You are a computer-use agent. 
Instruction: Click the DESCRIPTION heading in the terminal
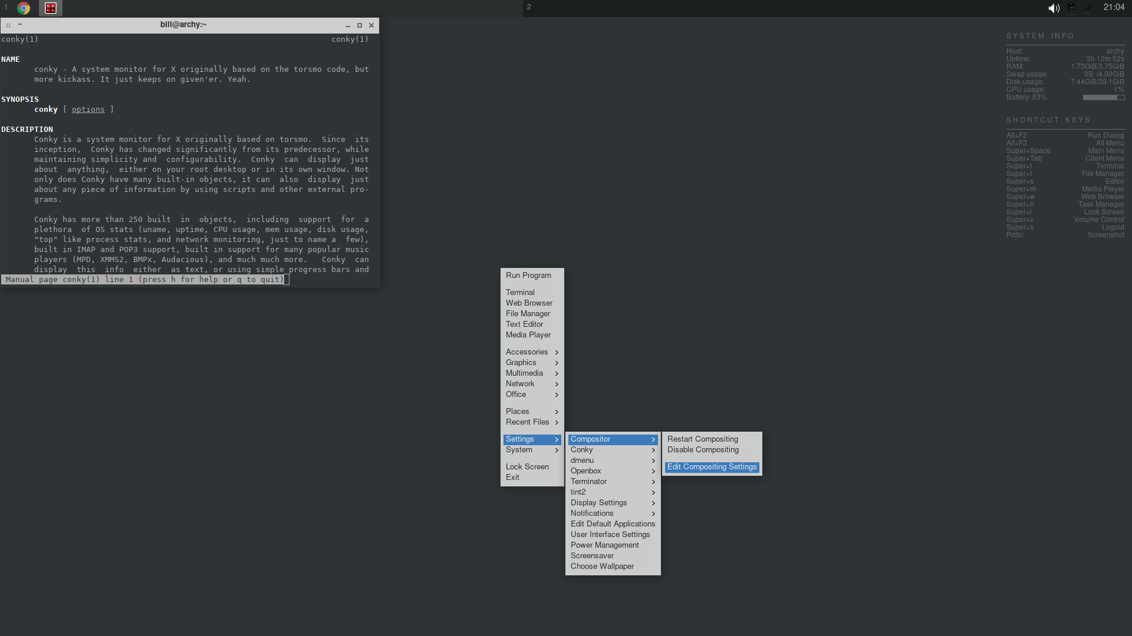pyautogui.click(x=27, y=130)
